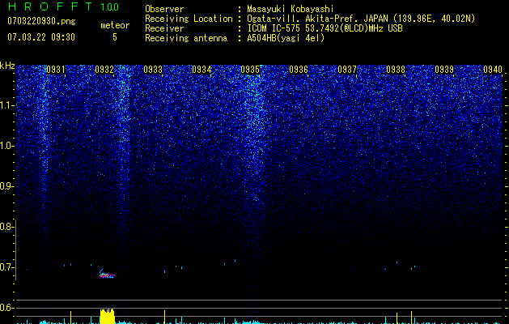Click the 0936 time marker

pyautogui.click(x=299, y=70)
